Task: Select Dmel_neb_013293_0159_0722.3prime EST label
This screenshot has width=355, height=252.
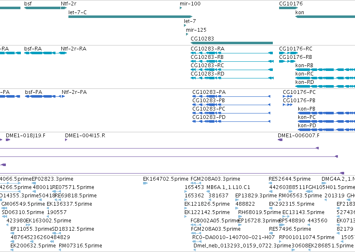Action: click(242, 246)
